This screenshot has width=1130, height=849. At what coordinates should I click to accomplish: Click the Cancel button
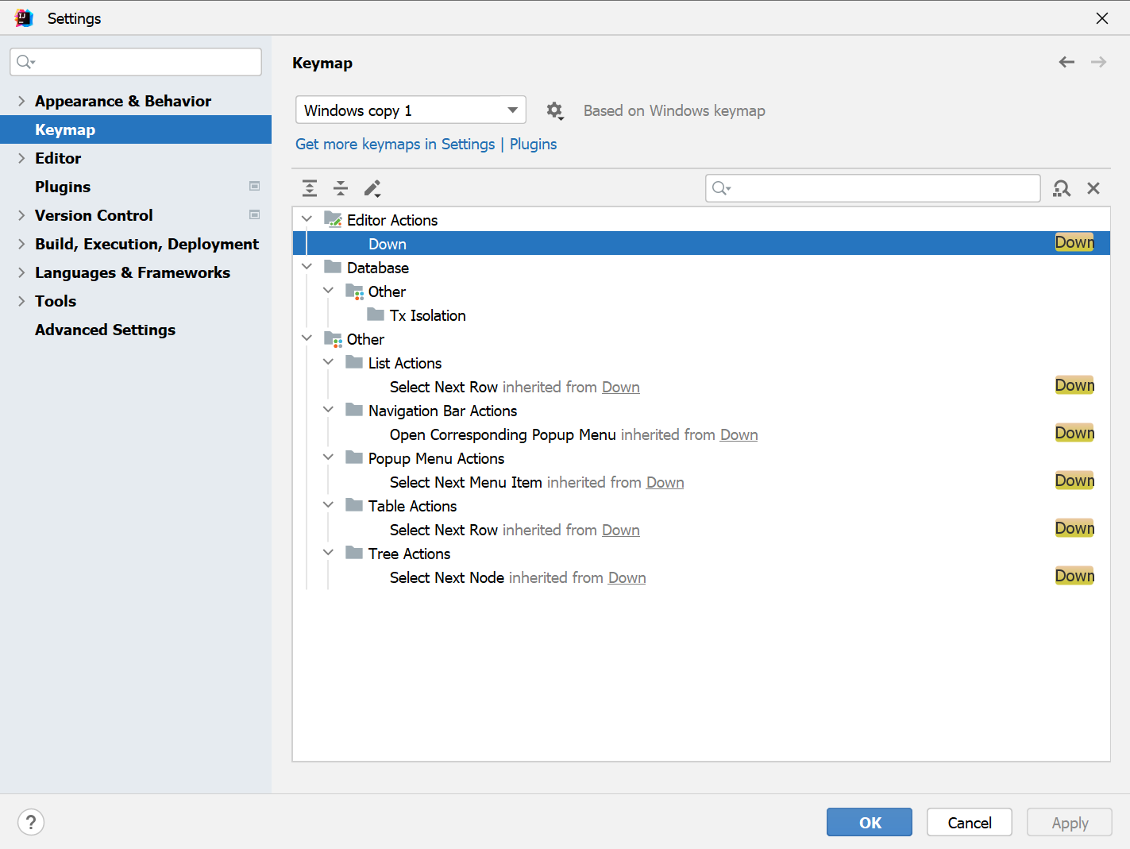[x=970, y=822]
